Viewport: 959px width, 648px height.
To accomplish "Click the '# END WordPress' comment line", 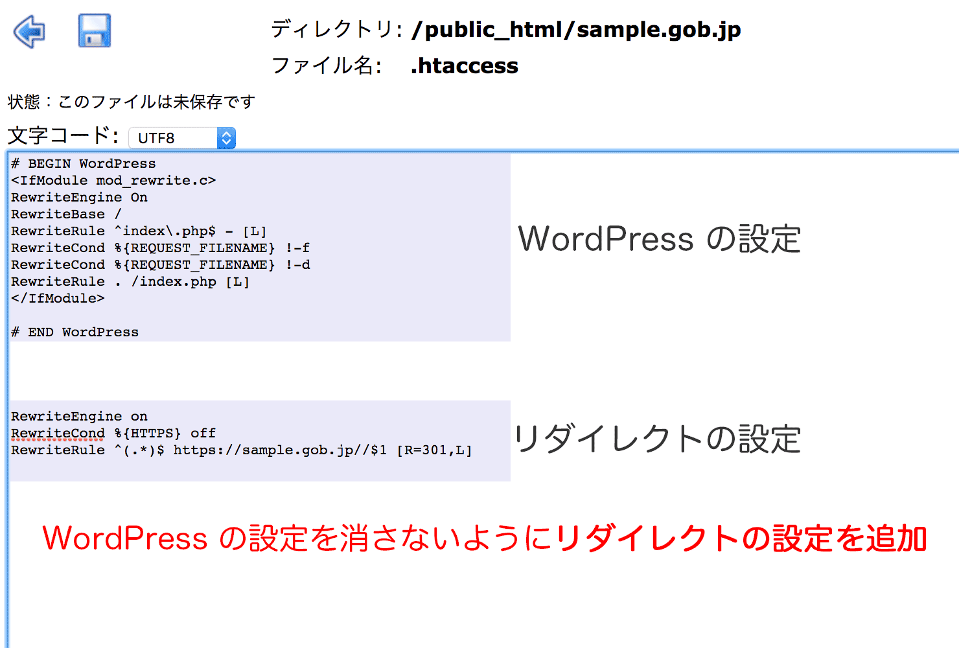I will click(x=75, y=332).
